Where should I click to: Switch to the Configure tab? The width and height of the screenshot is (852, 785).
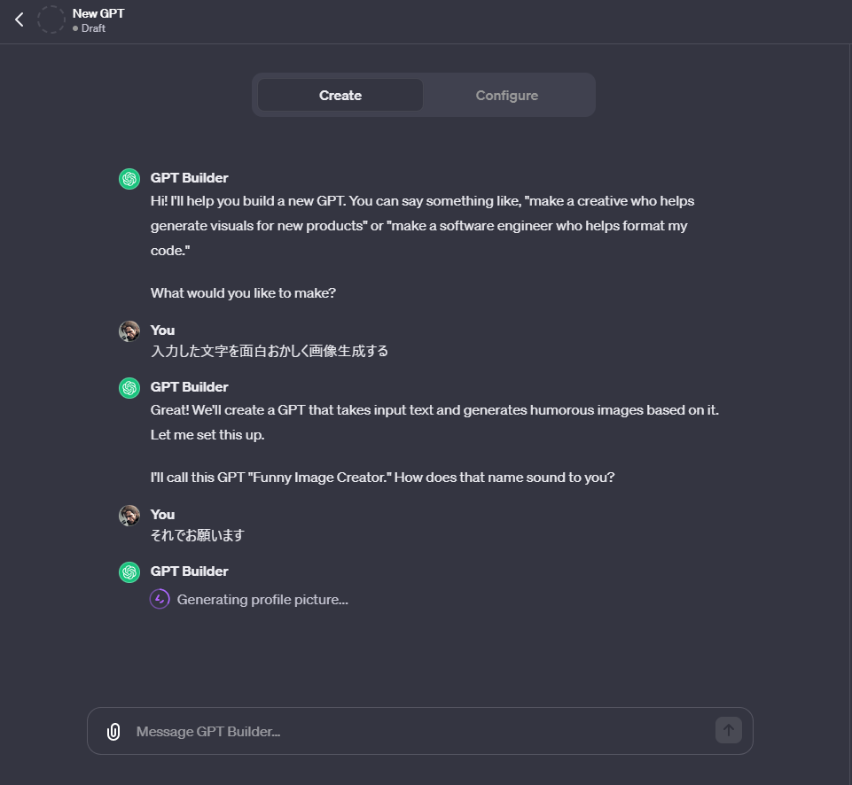click(507, 95)
